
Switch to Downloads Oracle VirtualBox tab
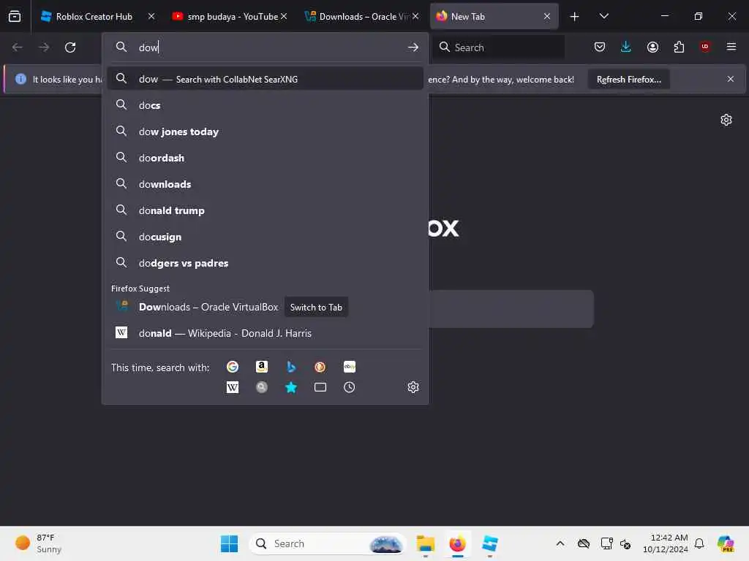click(361, 16)
